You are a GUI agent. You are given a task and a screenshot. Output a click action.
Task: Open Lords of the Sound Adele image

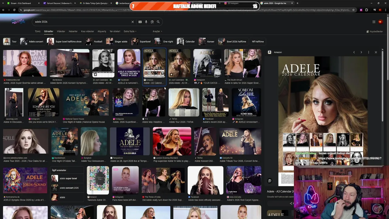(x=25, y=180)
